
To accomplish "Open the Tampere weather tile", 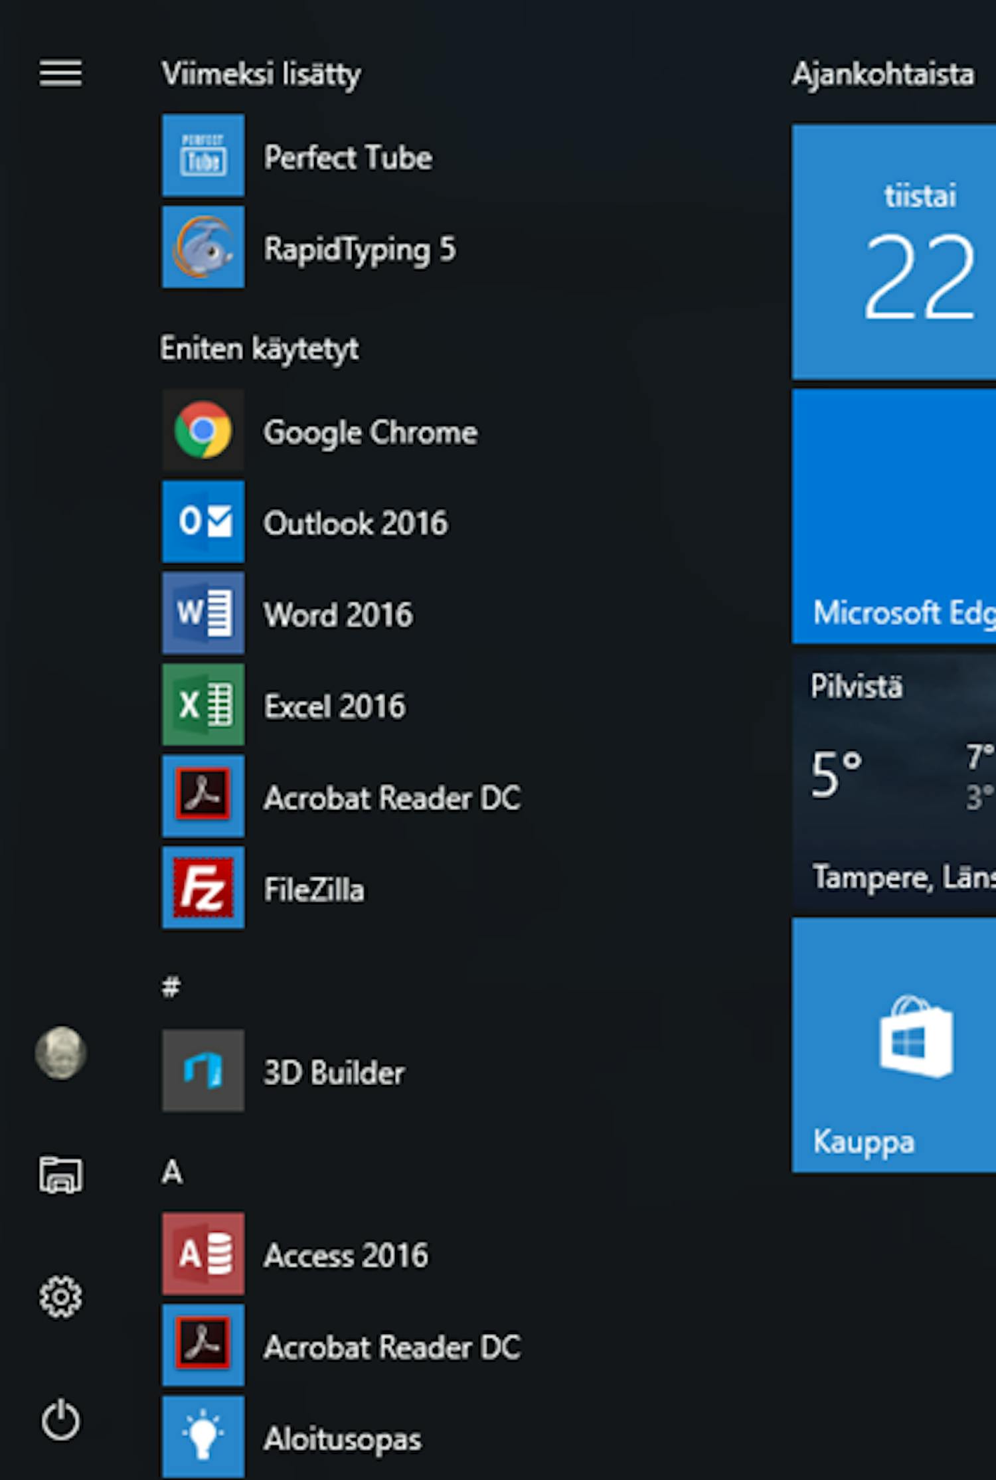I will (x=894, y=780).
